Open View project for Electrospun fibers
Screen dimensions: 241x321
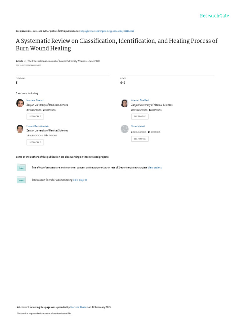click(x=80, y=180)
